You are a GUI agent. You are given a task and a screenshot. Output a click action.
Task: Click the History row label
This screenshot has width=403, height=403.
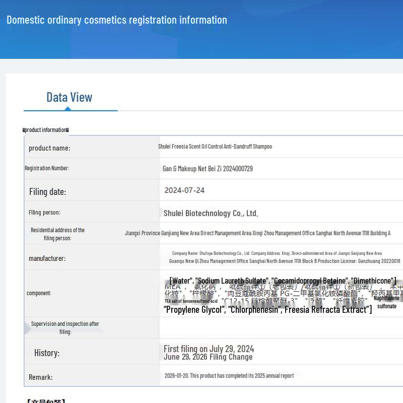pos(47,353)
